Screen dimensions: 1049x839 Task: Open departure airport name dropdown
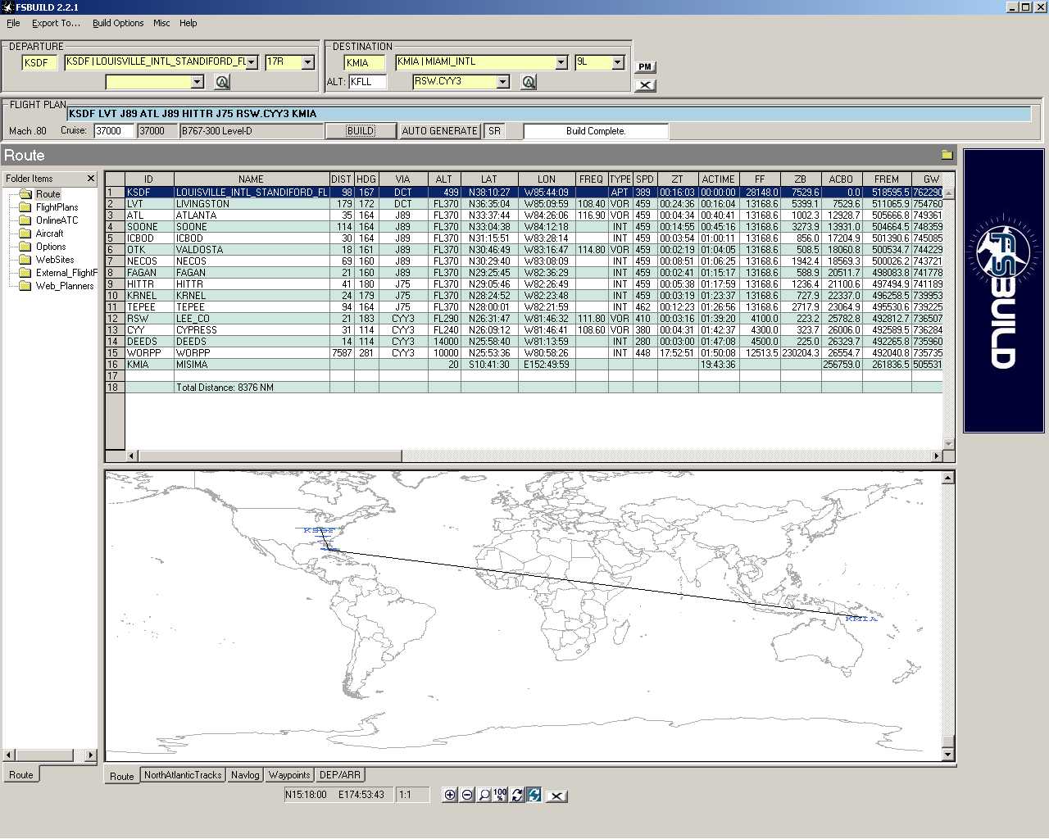tap(252, 62)
